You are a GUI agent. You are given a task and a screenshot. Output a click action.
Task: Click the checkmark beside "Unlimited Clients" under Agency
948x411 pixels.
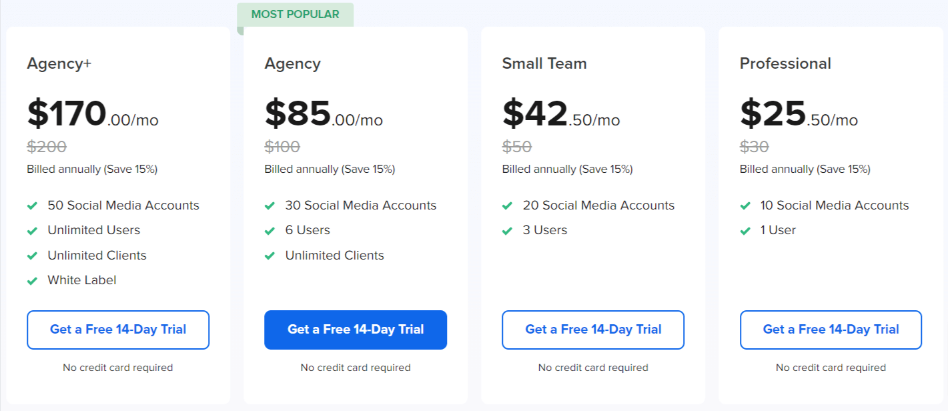point(269,255)
